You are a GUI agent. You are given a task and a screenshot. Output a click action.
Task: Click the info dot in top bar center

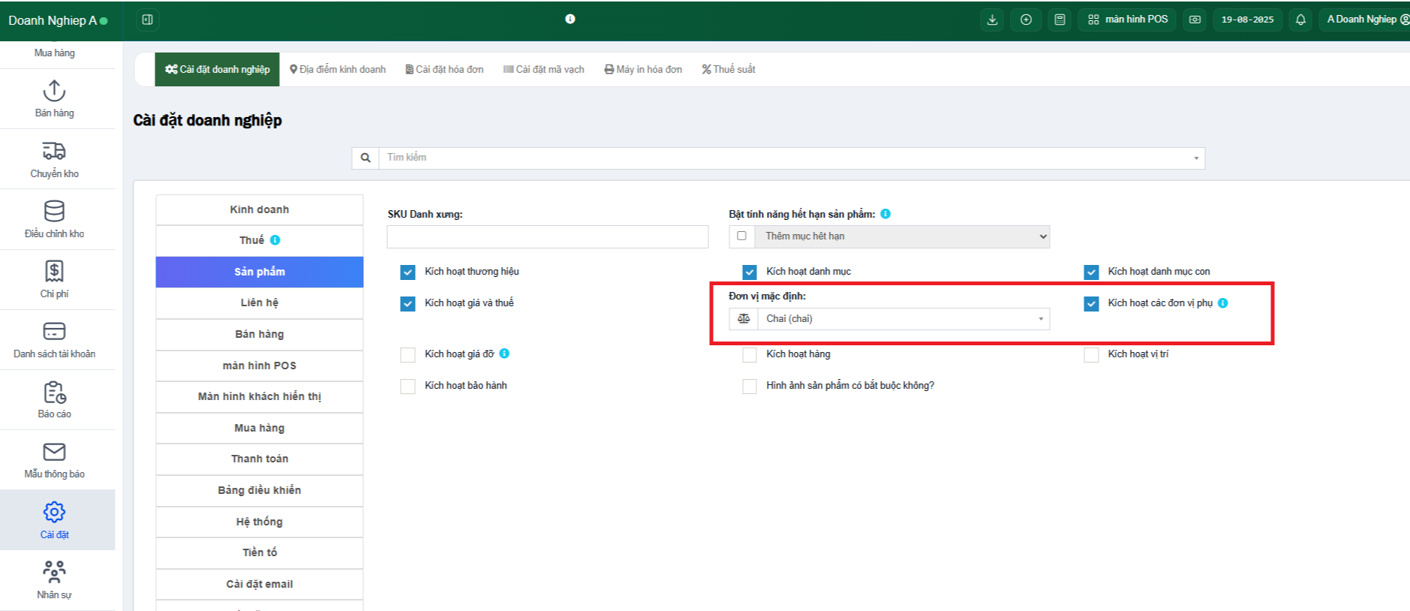tap(570, 19)
